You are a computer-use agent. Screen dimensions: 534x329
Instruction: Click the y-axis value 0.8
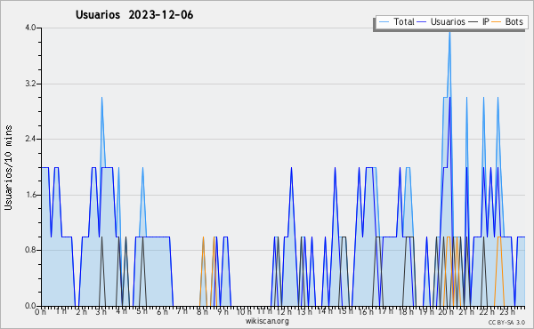30,251
